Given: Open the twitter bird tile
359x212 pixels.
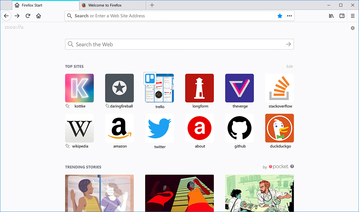Looking at the screenshot, I should [x=159, y=128].
